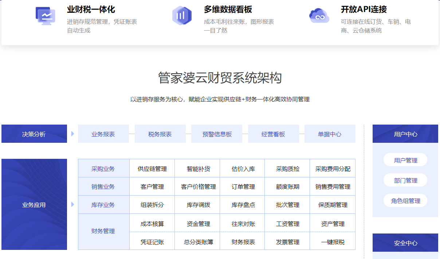Select the 财务管理 row header

point(104,232)
